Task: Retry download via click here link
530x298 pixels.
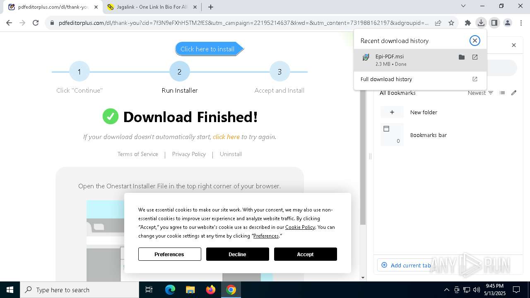Action: (x=226, y=137)
